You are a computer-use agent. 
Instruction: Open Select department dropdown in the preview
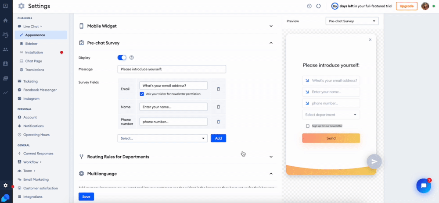click(331, 115)
